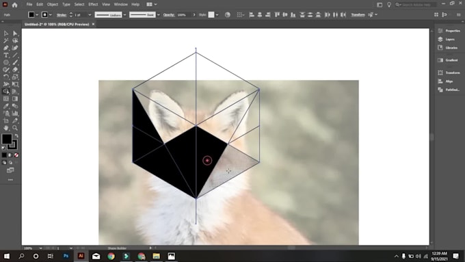
Task: Open Edit Toolbar three-dots button
Action: [x=10, y=180]
